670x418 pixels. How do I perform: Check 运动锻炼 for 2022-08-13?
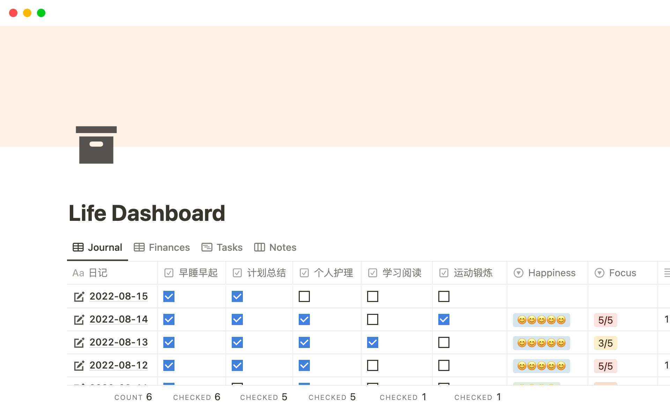444,342
